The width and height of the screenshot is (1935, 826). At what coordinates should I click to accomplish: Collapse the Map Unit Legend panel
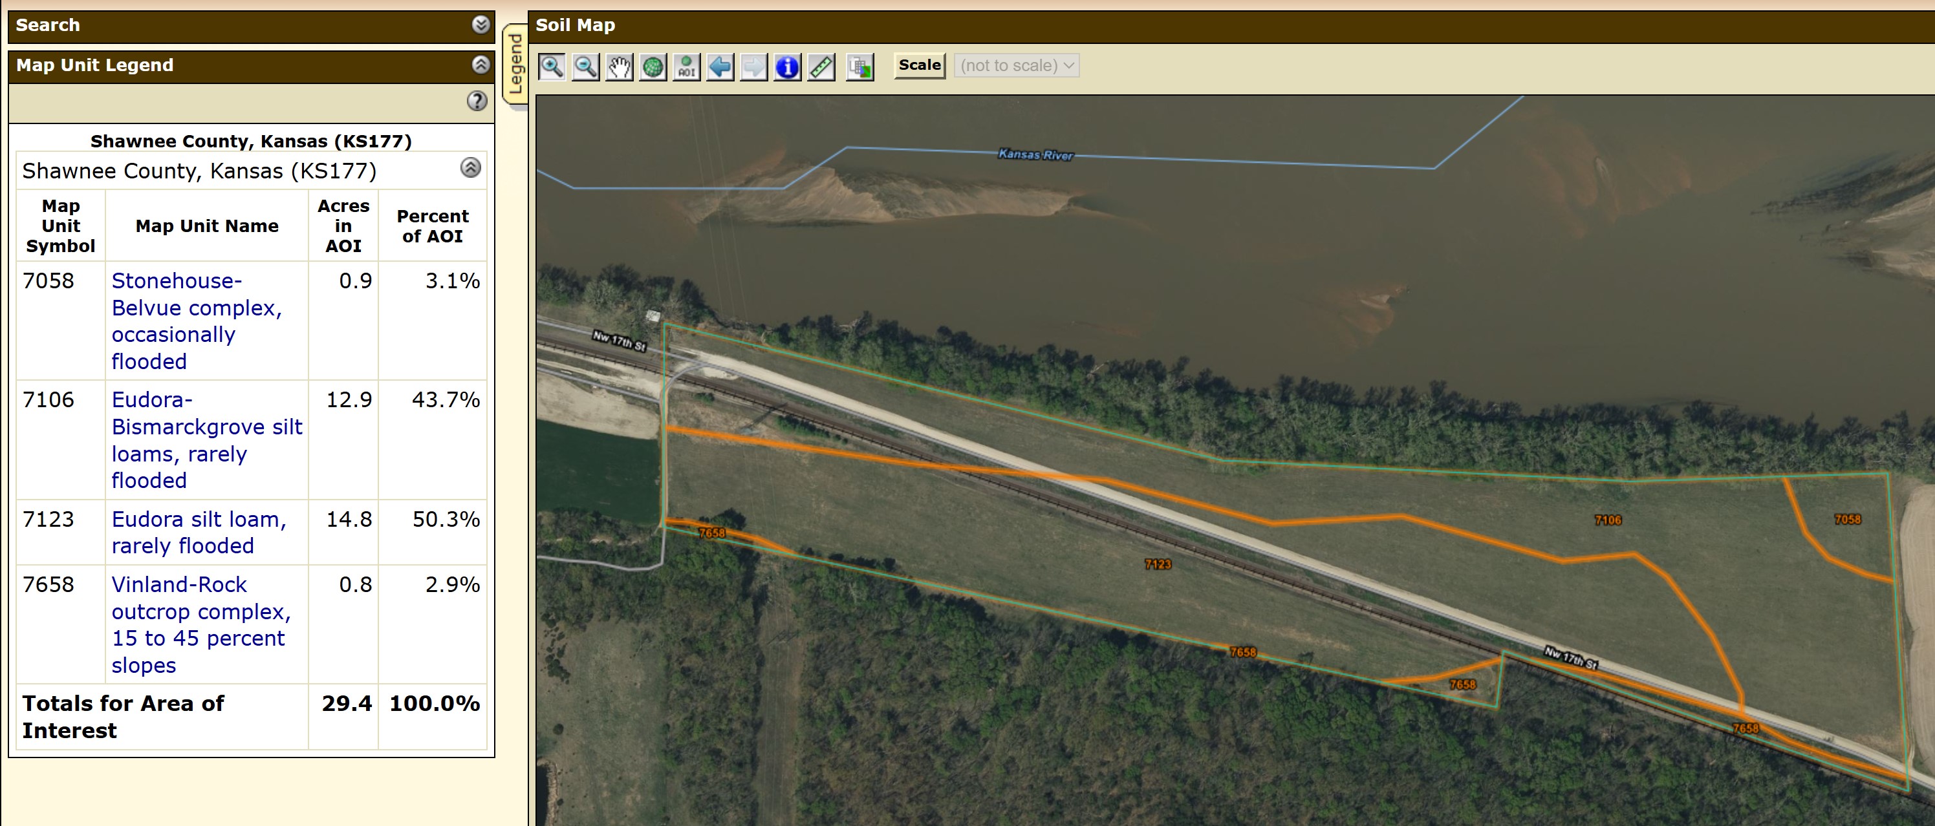pos(481,65)
